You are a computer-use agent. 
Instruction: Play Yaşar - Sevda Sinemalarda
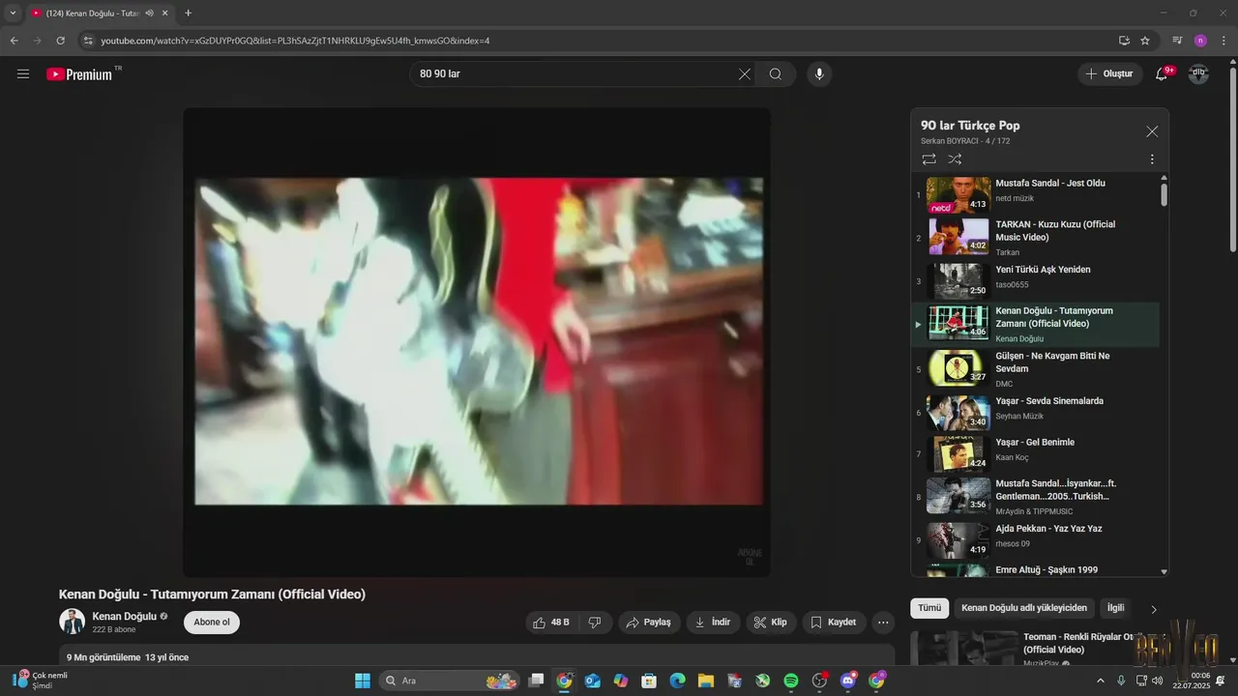click(x=1035, y=412)
